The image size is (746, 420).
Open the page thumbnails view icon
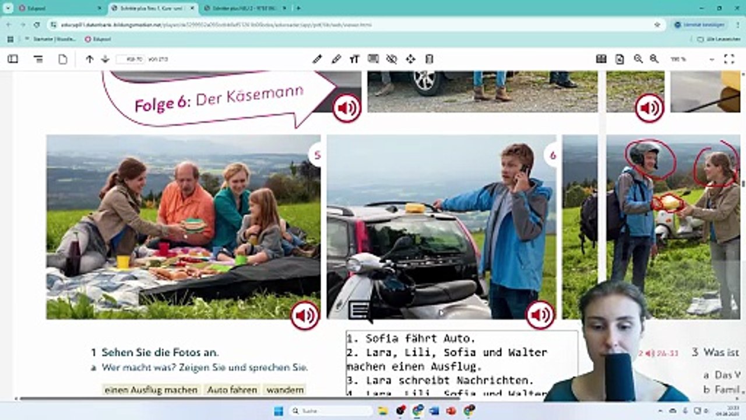[63, 59]
